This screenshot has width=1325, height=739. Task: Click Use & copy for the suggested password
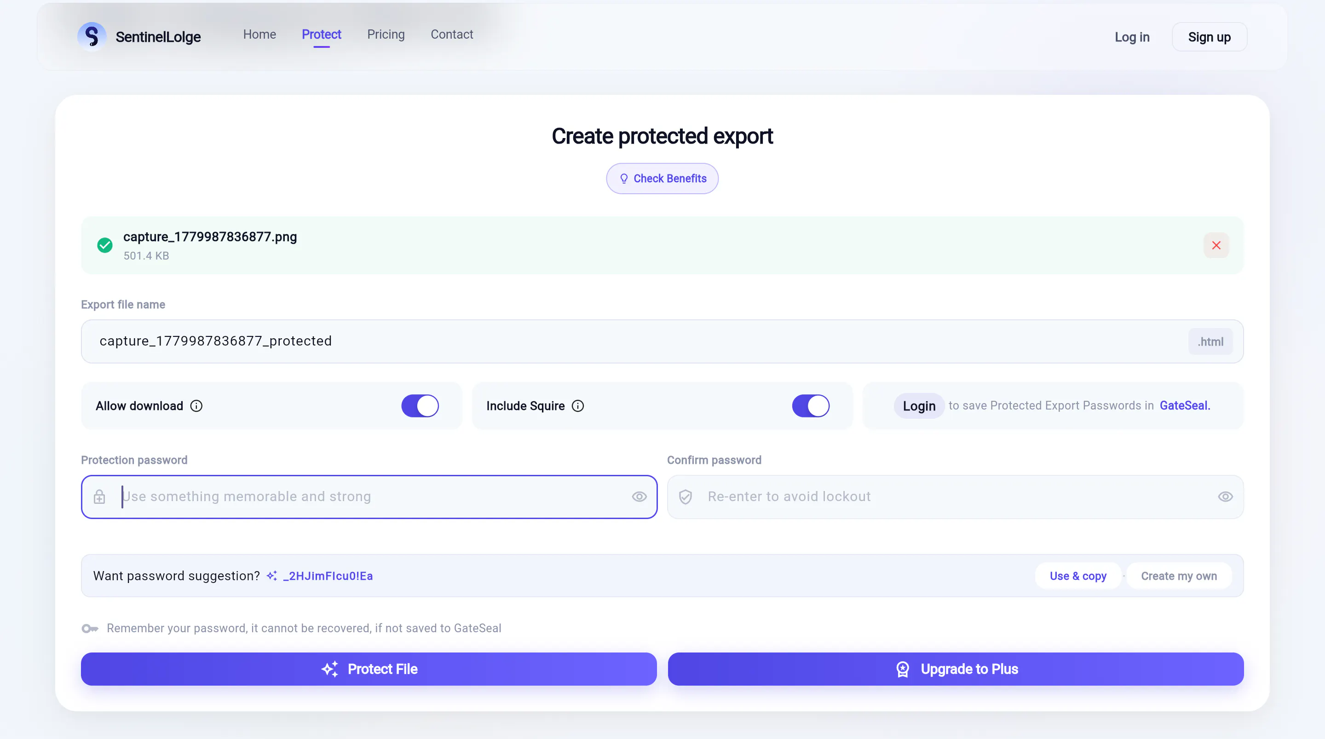coord(1078,576)
